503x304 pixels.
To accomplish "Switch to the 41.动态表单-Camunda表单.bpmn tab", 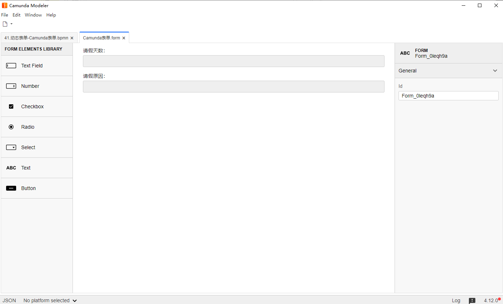I will coord(36,38).
